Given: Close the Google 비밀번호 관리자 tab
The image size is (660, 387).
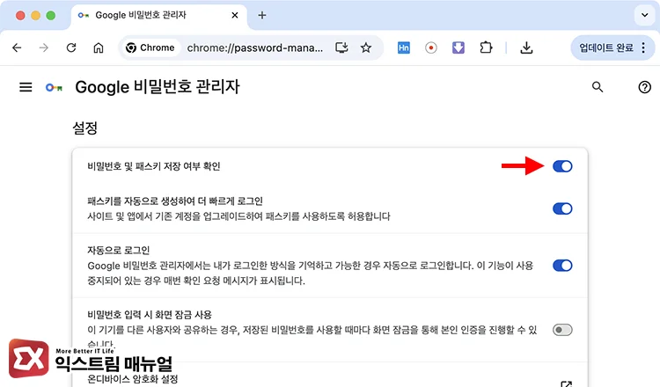Looking at the screenshot, I should 235,15.
